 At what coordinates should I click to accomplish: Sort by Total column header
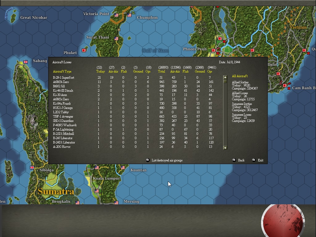click(x=161, y=71)
